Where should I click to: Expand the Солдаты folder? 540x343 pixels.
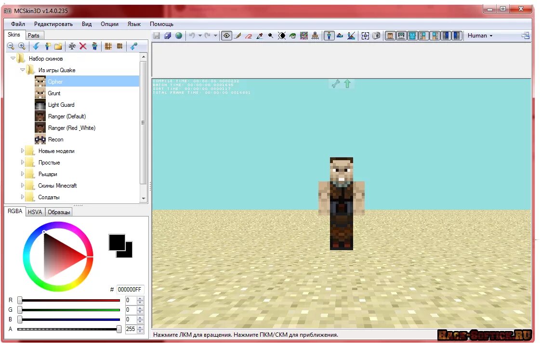point(22,197)
